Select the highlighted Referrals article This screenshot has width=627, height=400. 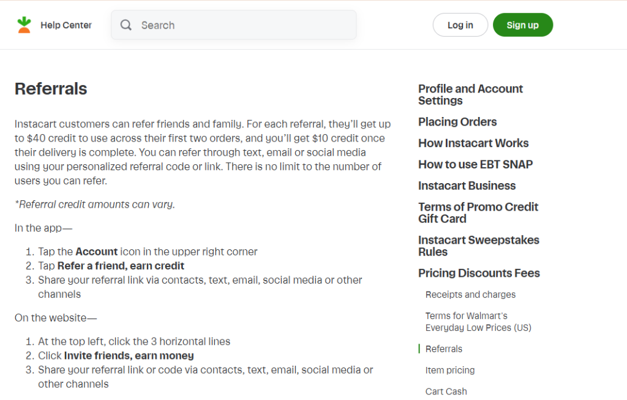[444, 349]
